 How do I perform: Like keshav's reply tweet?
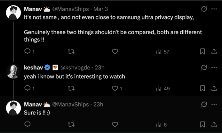[x=115, y=88]
